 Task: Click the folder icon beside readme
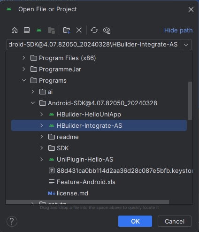(x=52, y=137)
